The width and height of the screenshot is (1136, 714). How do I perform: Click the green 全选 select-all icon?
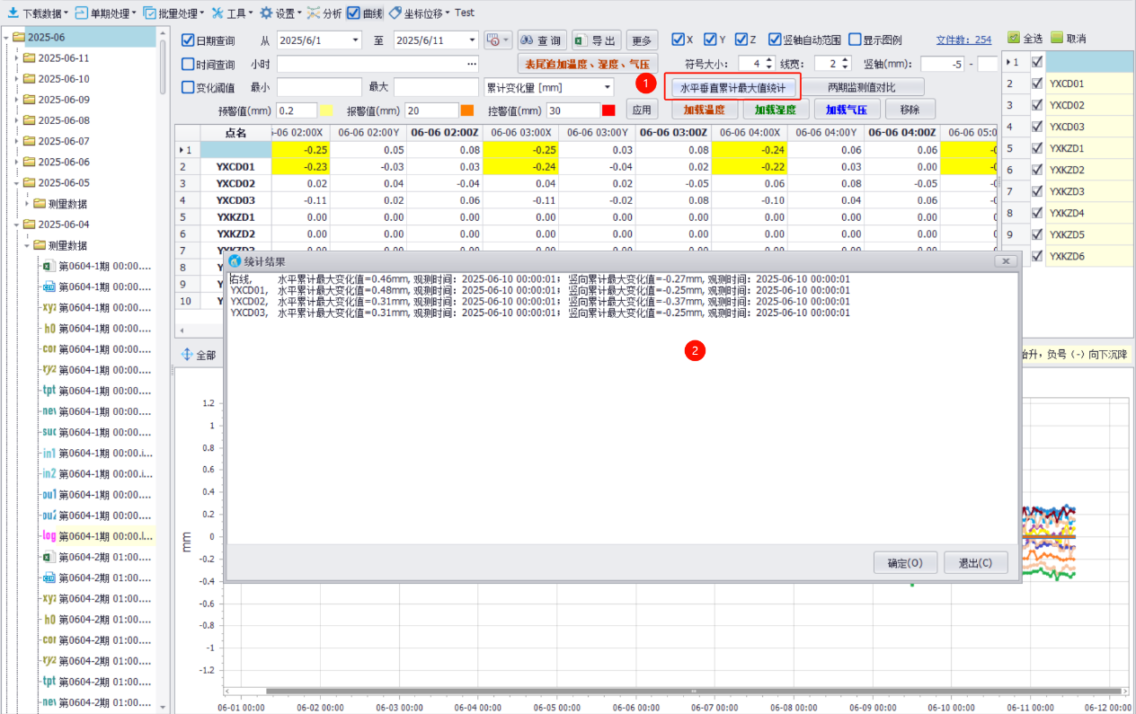(x=1014, y=39)
